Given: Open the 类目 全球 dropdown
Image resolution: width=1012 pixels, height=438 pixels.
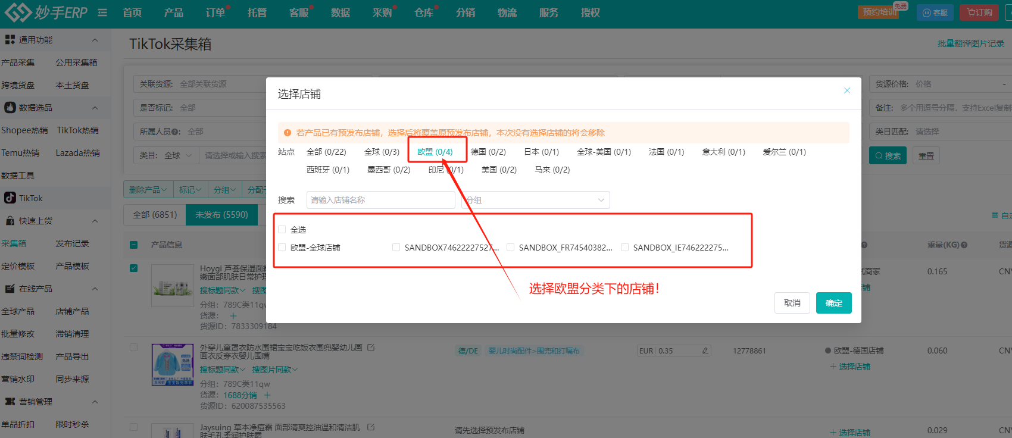Looking at the screenshot, I should click(179, 155).
